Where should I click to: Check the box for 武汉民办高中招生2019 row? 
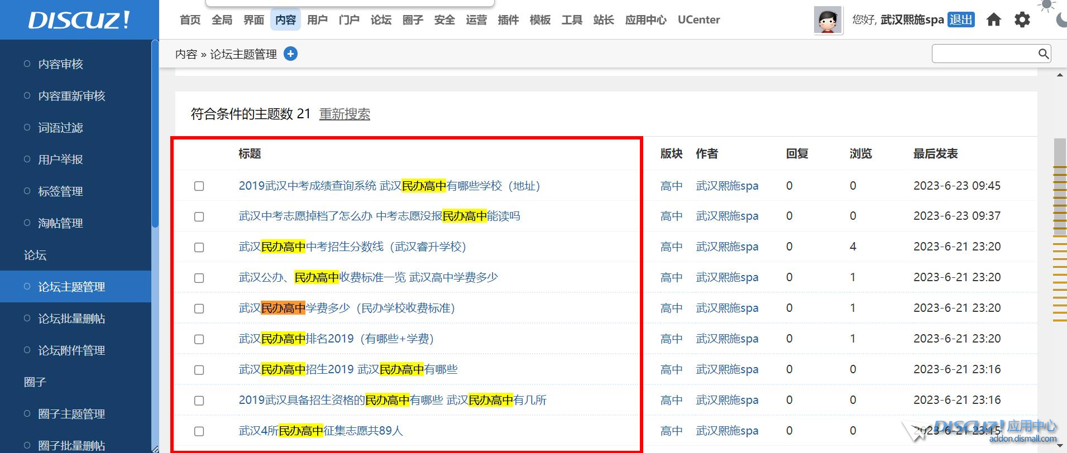(199, 370)
